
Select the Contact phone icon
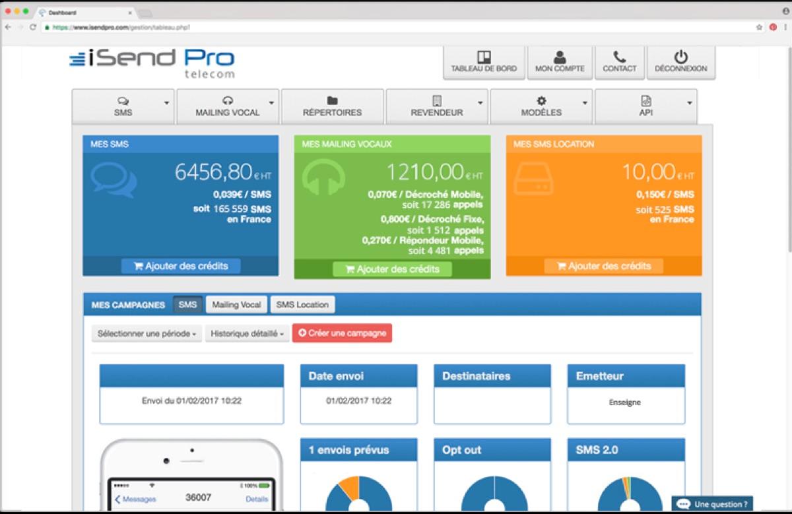coord(619,55)
